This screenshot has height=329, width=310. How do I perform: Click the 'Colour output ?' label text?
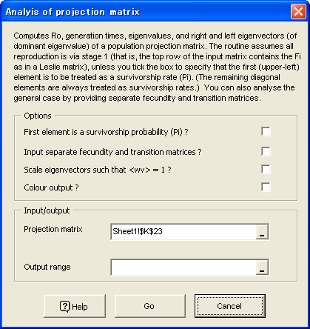pos(51,187)
